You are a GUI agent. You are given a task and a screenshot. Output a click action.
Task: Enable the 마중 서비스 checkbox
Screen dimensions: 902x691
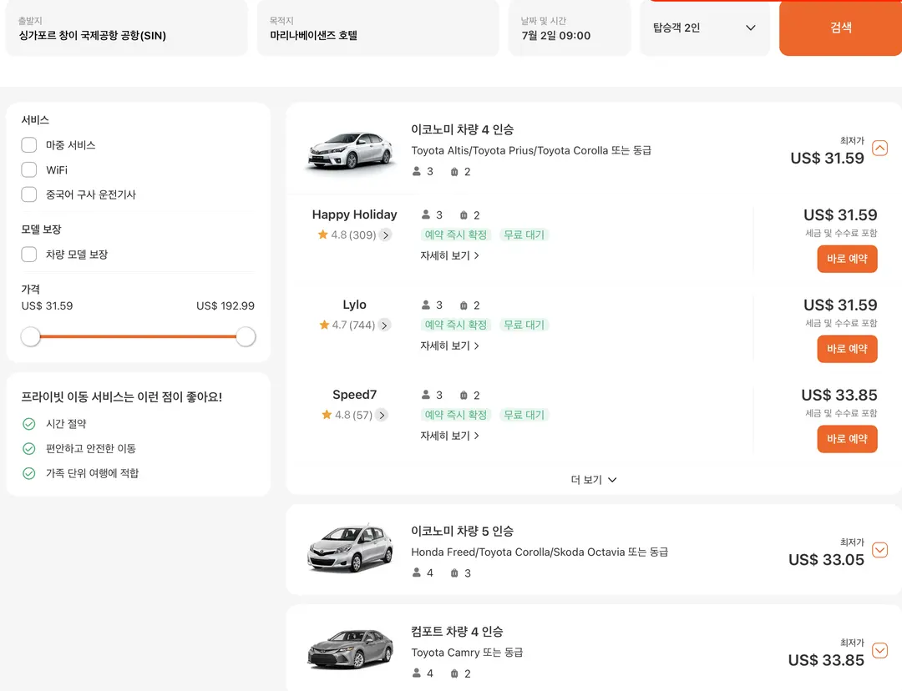pyautogui.click(x=28, y=145)
